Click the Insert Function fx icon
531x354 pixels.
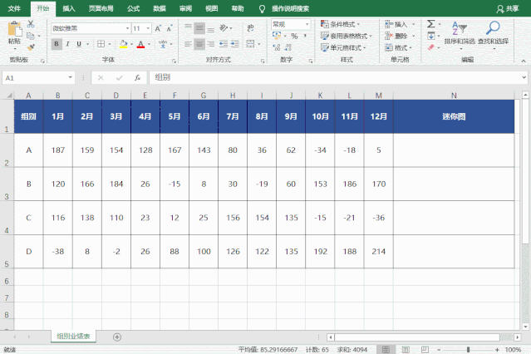[136, 77]
